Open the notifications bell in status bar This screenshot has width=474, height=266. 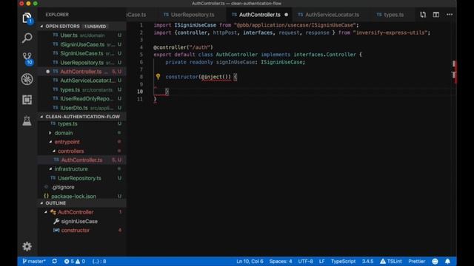(447, 261)
